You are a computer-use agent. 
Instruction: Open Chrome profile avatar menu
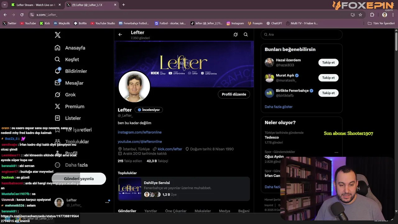click(385, 15)
